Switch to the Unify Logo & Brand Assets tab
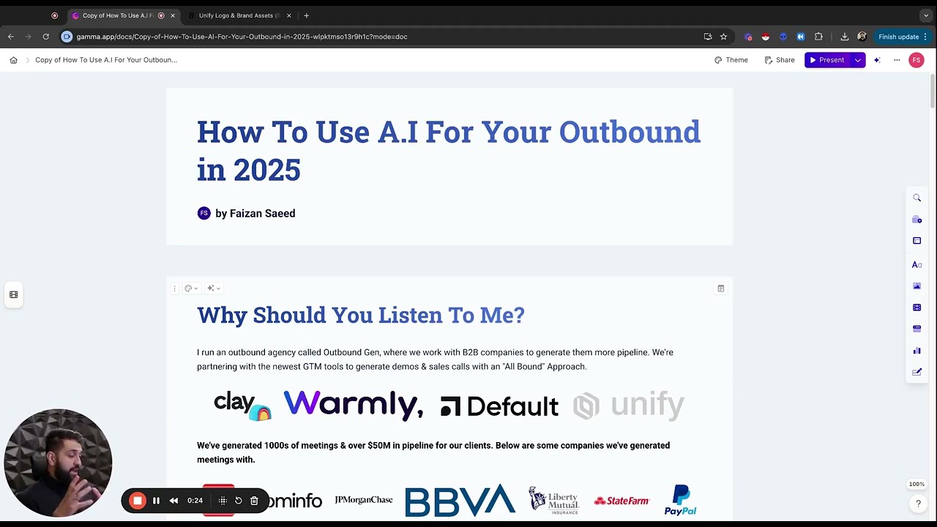This screenshot has width=937, height=527. (239, 15)
